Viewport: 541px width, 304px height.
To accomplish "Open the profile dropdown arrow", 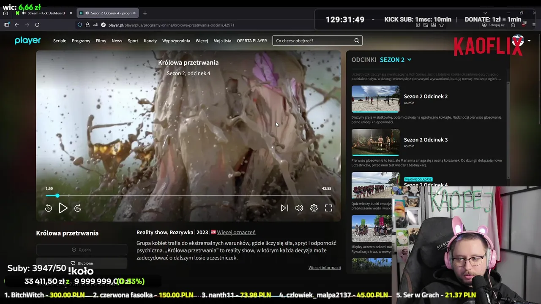I will [529, 41].
